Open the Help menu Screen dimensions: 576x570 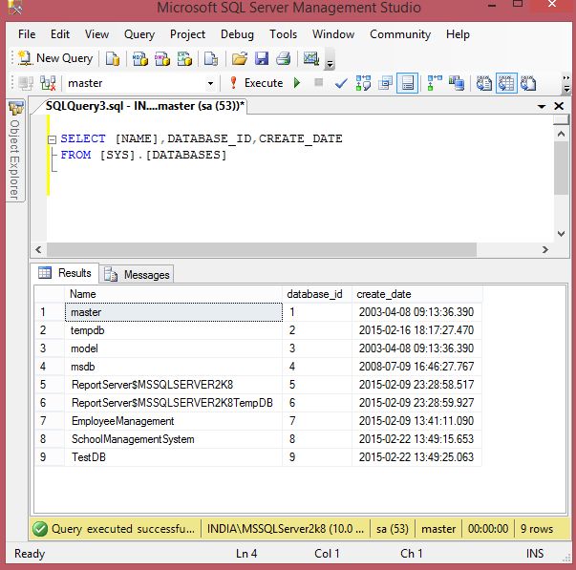458,34
